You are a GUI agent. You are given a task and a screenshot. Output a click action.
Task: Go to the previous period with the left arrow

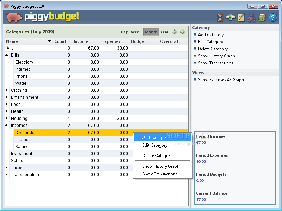tap(174, 32)
